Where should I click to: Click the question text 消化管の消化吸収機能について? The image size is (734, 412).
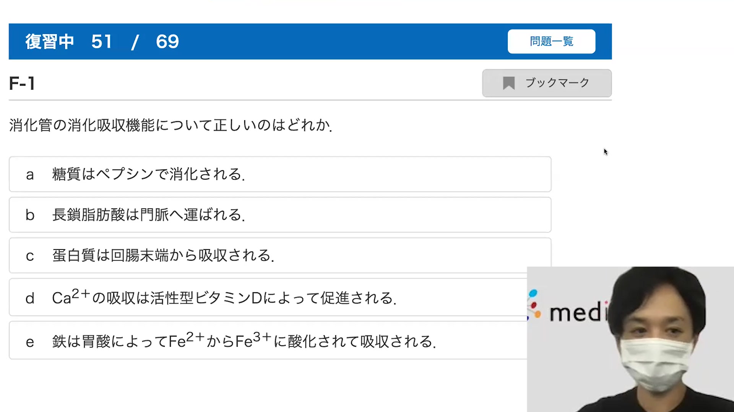click(171, 125)
